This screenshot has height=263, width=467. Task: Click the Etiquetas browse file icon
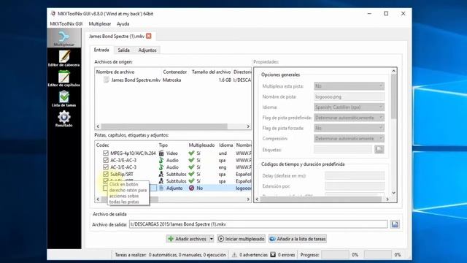click(379, 149)
